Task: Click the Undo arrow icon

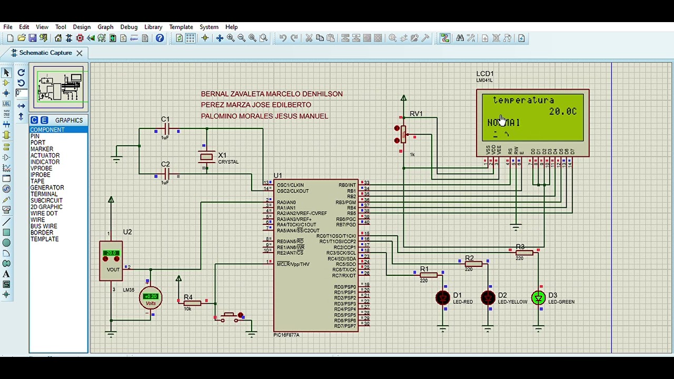Action: coord(283,38)
